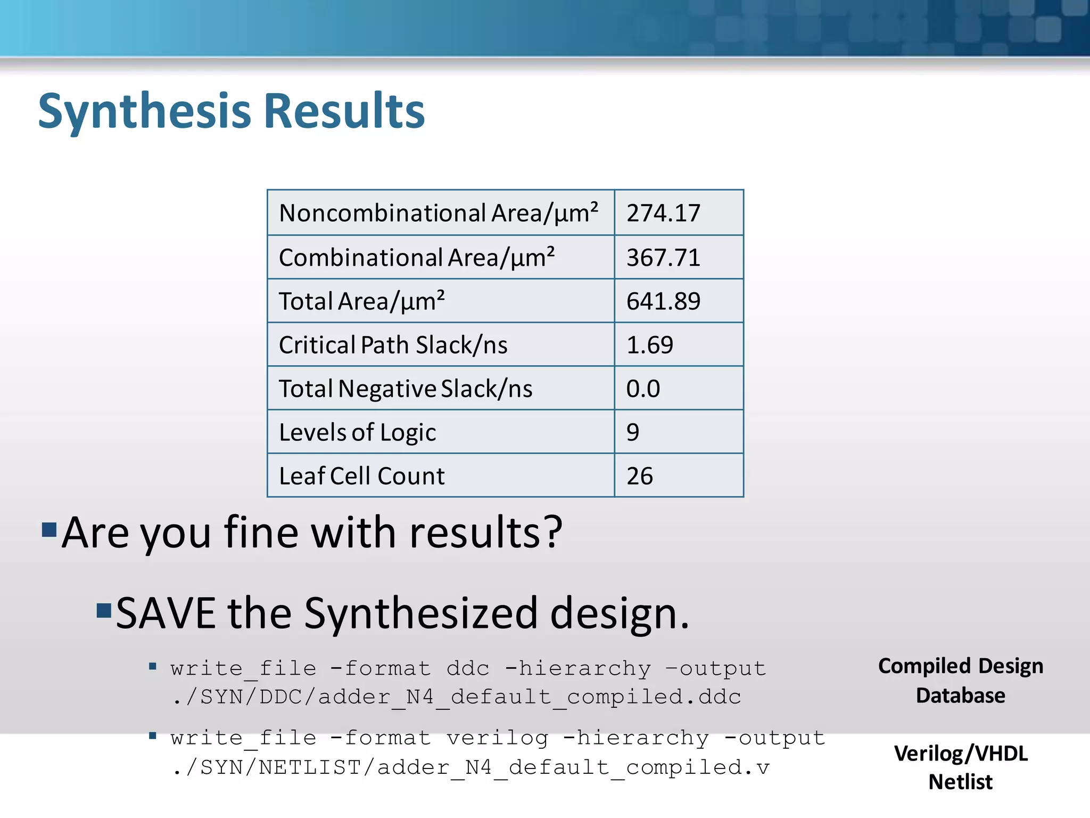Select the Total Negative Slack row label
The width and height of the screenshot is (1090, 818).
pos(405,389)
